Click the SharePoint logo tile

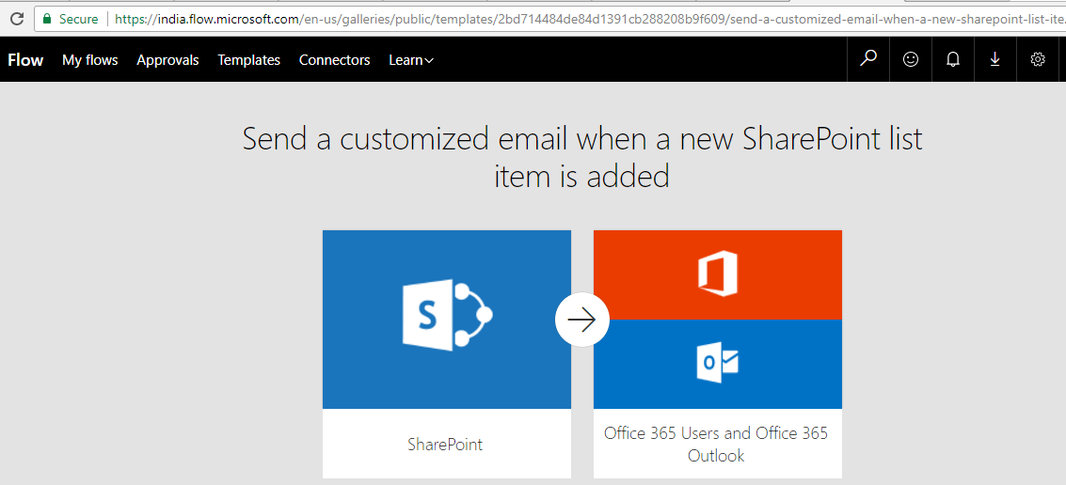(447, 320)
